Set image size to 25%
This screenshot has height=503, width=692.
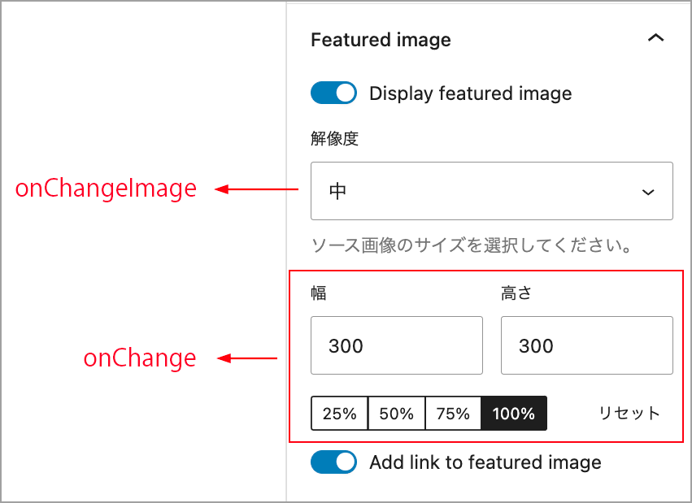coord(339,413)
